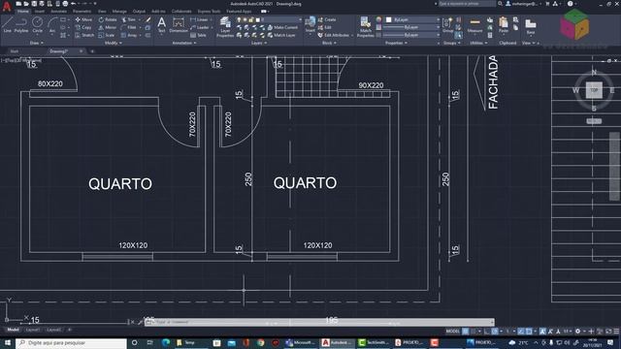Image resolution: width=621 pixels, height=349 pixels.
Task: Toggle MODEL space button in status bar
Action: [x=453, y=332]
